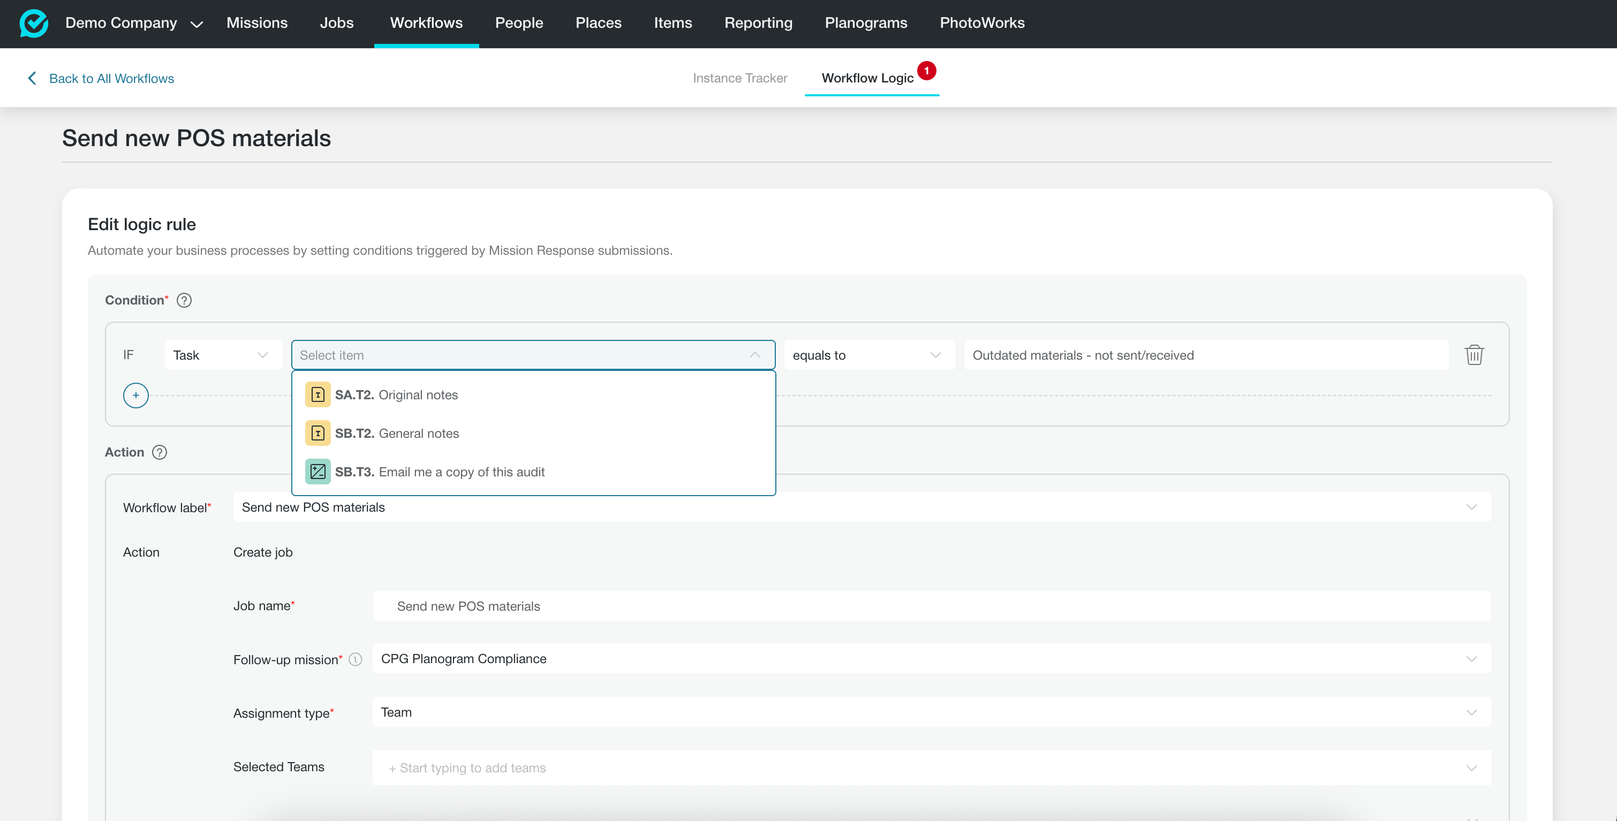Click the 'Create job' action text
The height and width of the screenshot is (821, 1617).
(x=263, y=552)
